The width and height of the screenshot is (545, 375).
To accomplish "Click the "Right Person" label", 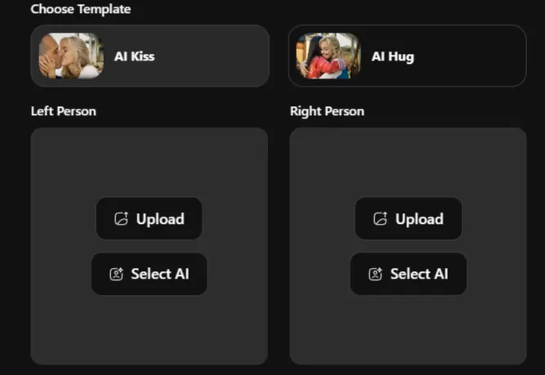I will pos(327,111).
